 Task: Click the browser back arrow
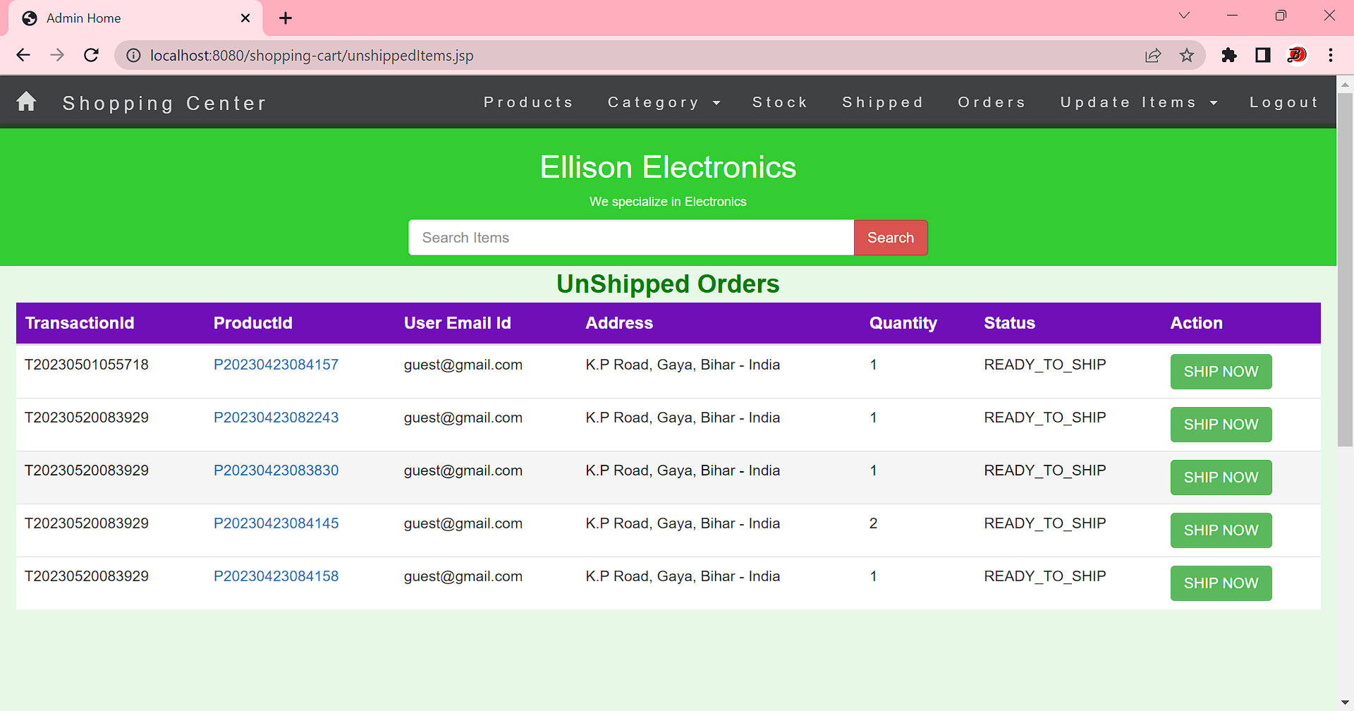[x=23, y=55]
